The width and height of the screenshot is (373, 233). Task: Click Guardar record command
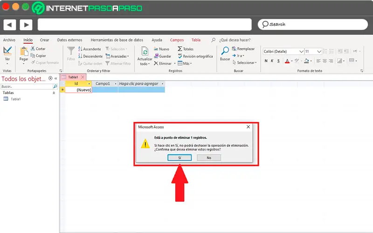tap(162, 56)
